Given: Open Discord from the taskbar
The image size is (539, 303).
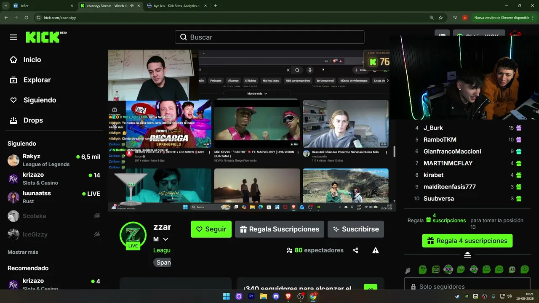Looking at the screenshot, I should tap(276, 296).
